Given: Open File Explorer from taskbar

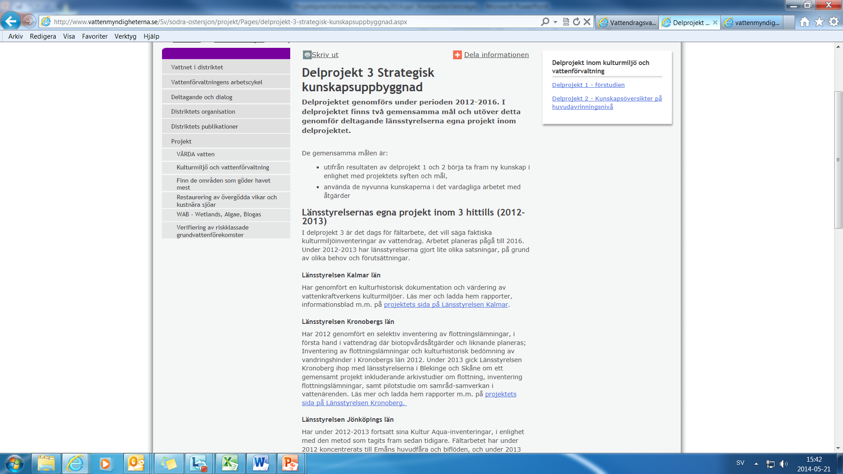Looking at the screenshot, I should tap(46, 463).
